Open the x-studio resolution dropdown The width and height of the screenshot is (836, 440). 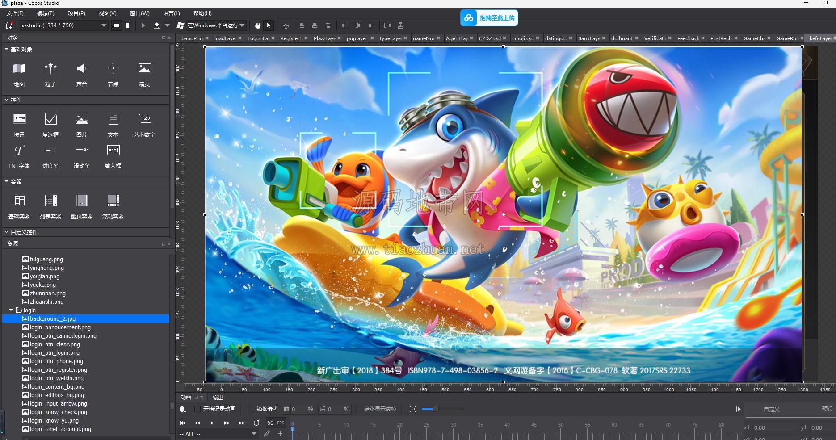[63, 25]
